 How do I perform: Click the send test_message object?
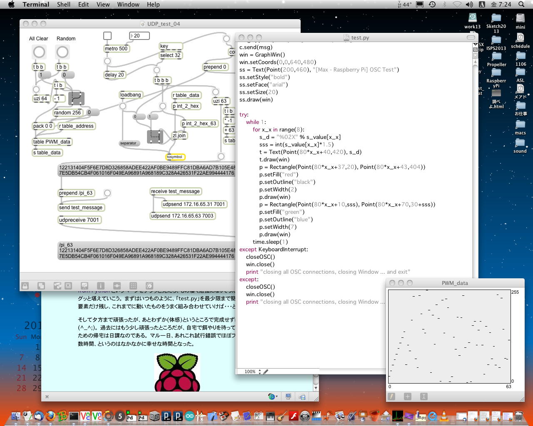click(x=81, y=208)
